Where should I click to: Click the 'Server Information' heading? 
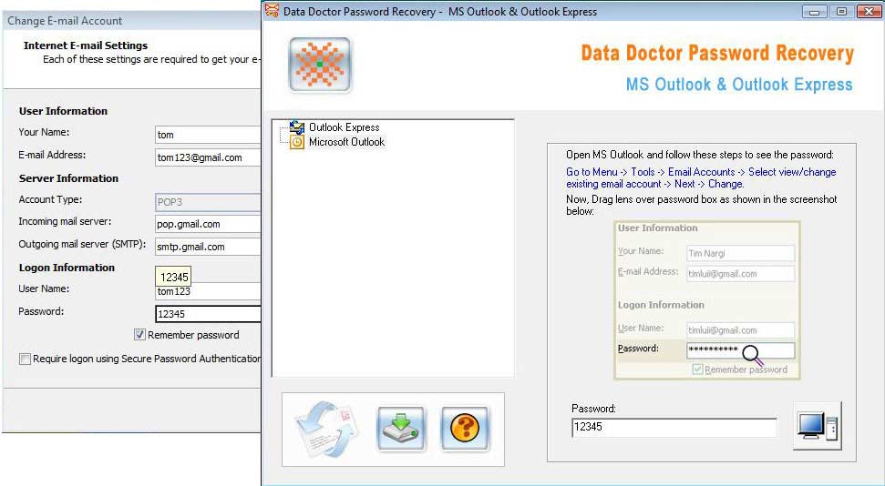(x=69, y=178)
